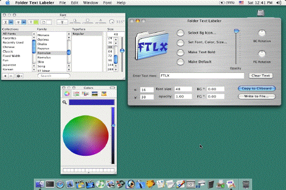This screenshot has width=286, height=190.
Task: Click the Opacity slider handle
Action: tap(236, 31)
